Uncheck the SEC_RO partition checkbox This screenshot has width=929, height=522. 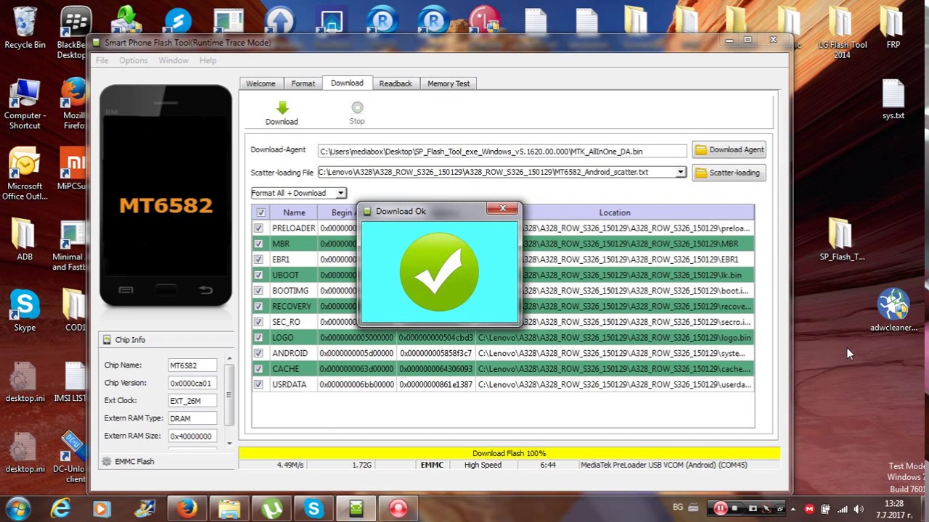[x=258, y=322]
